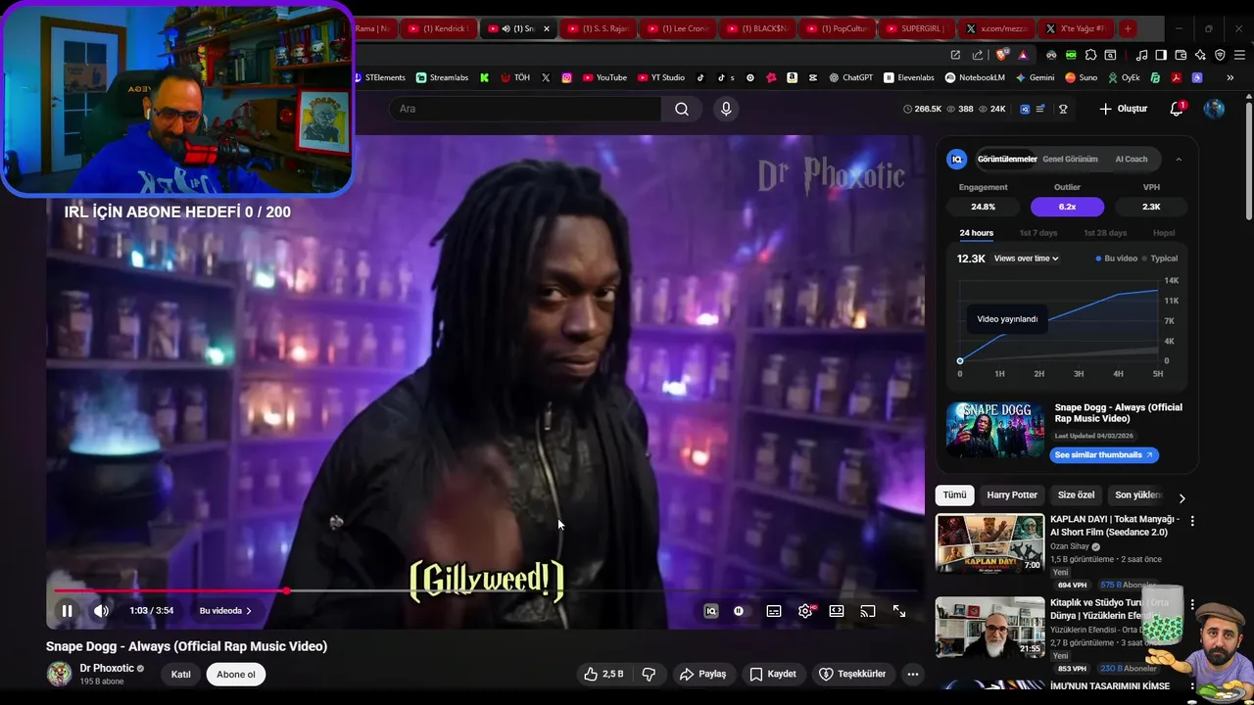The image size is (1254, 705).
Task: Subscribe with the Abone ol button
Action: click(236, 675)
